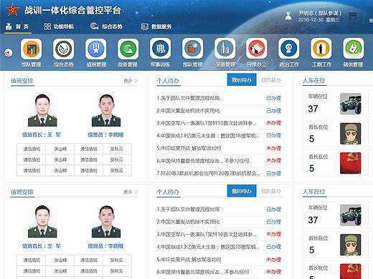Open 部队管理 with the orange bar-chart icon
Viewport: 373px width, 279px height.
pyautogui.click(x=32, y=49)
